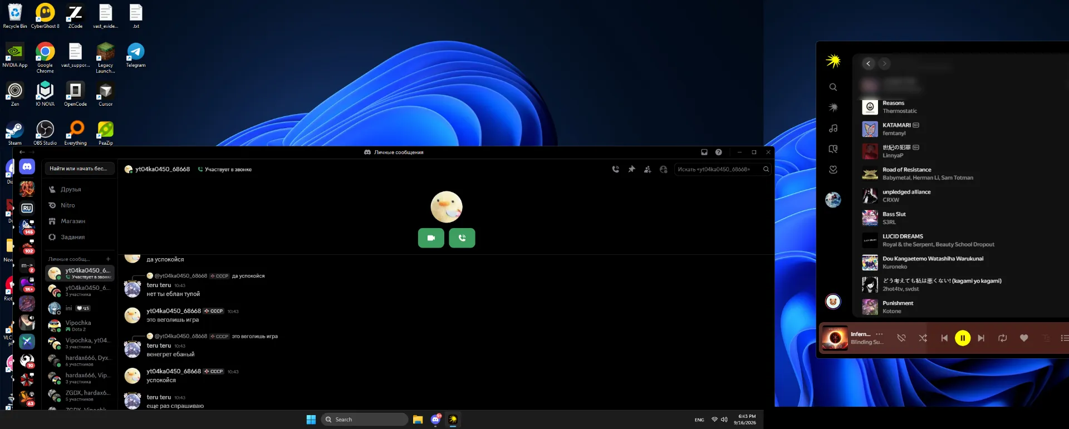
Task: Skip to the next track
Action: 981,338
